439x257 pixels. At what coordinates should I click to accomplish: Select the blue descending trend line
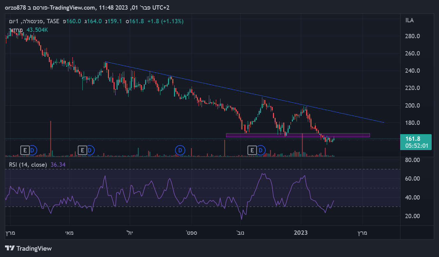pyautogui.click(x=244, y=92)
